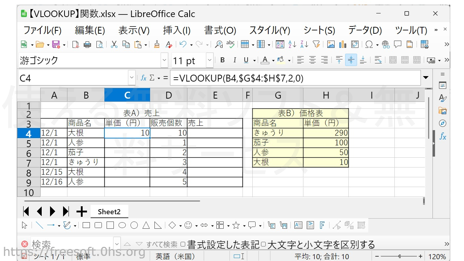
Task: Toggle Bold formatting button
Action: (222, 60)
